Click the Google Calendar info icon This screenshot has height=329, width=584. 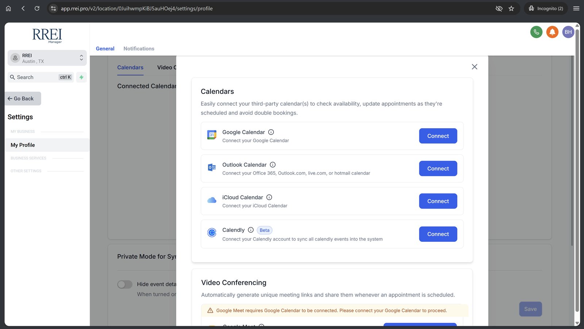[271, 132]
